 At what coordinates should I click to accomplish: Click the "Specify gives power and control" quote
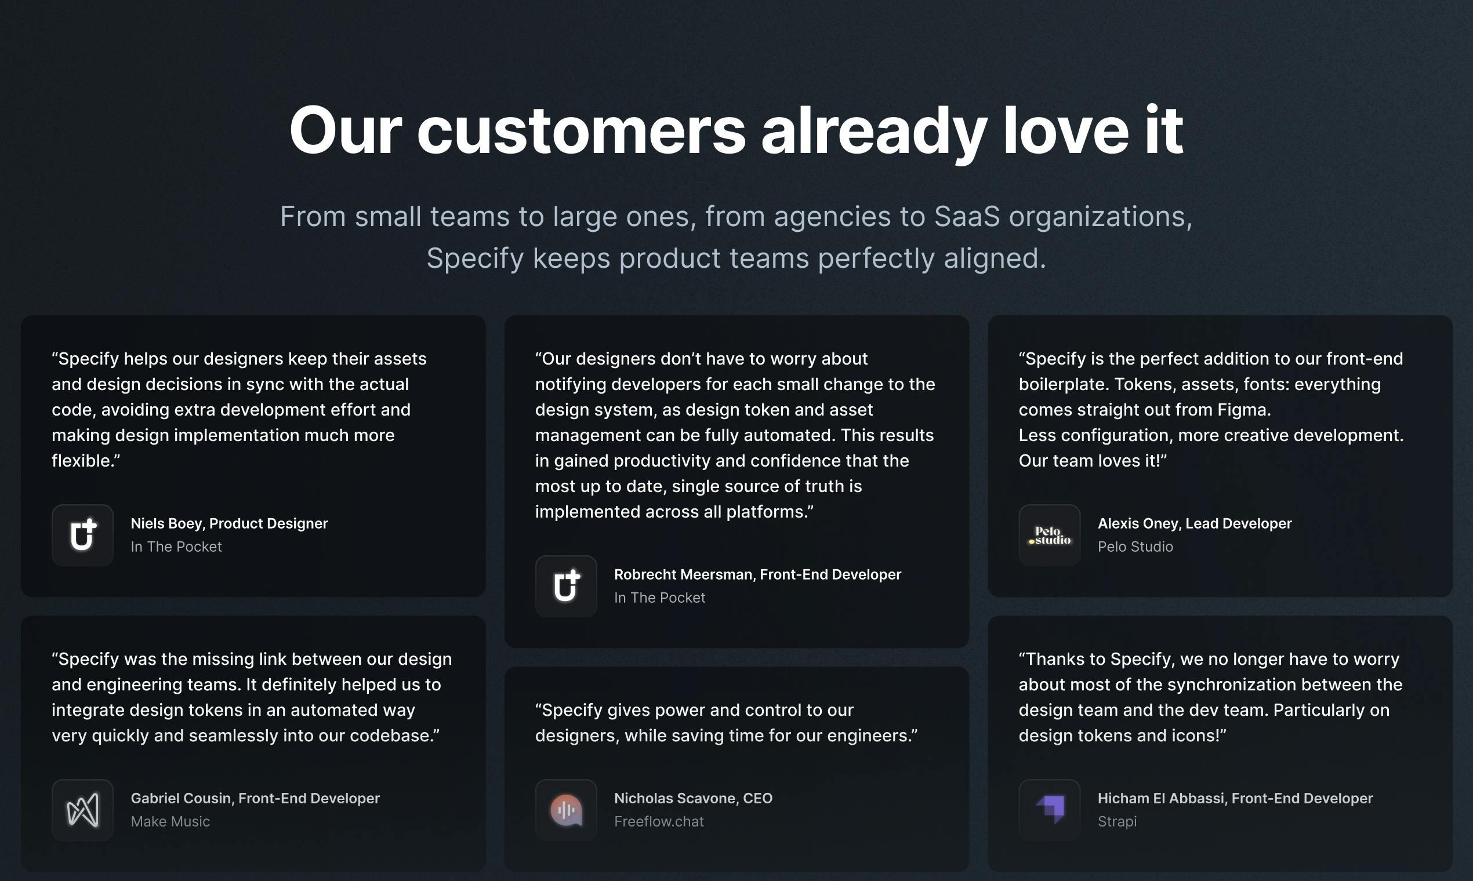coord(726,723)
